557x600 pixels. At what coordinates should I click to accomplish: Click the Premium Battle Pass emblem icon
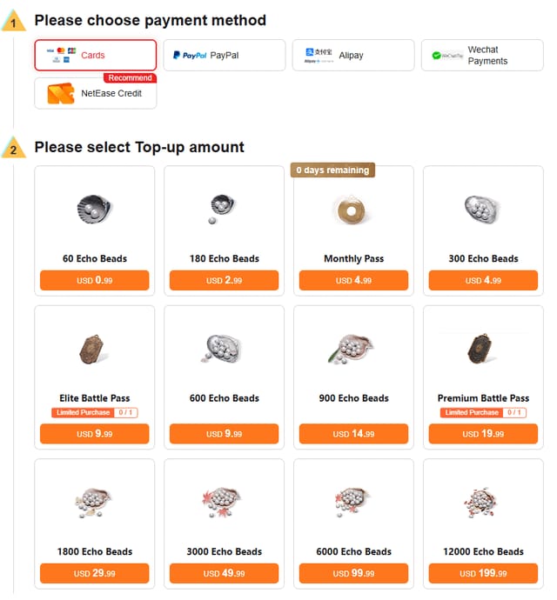click(x=483, y=347)
